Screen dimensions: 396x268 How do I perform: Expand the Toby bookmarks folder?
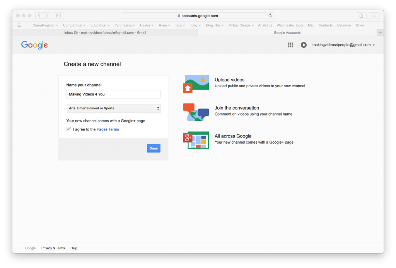[x=195, y=25]
